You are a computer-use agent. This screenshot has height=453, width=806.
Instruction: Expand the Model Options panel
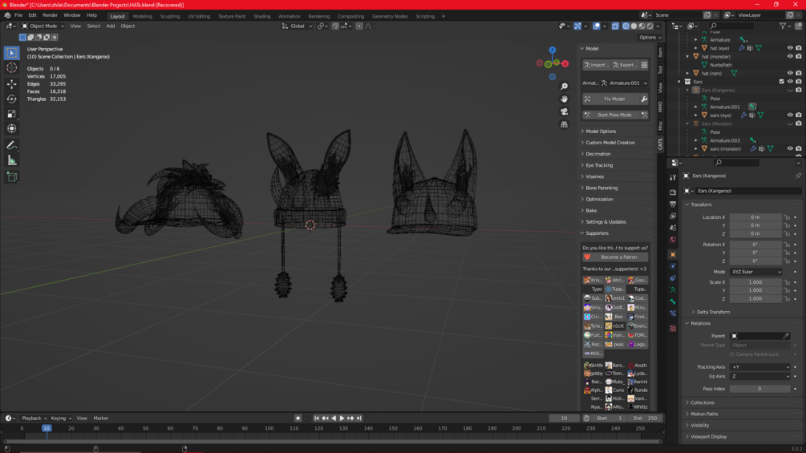click(x=600, y=131)
